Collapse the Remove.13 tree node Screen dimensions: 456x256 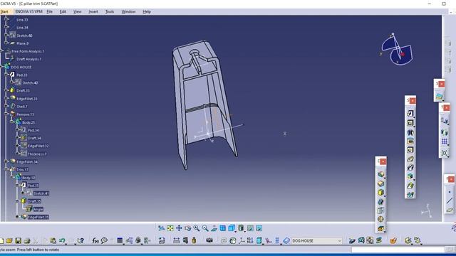pos(6,114)
